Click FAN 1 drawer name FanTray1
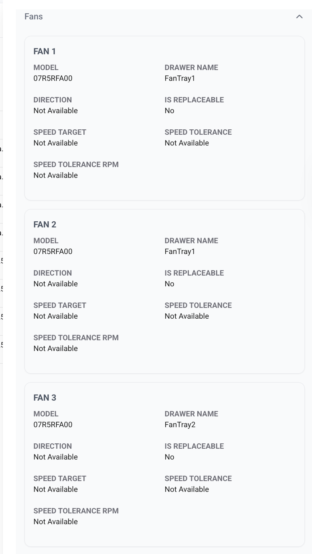312x554 pixels. [180, 78]
